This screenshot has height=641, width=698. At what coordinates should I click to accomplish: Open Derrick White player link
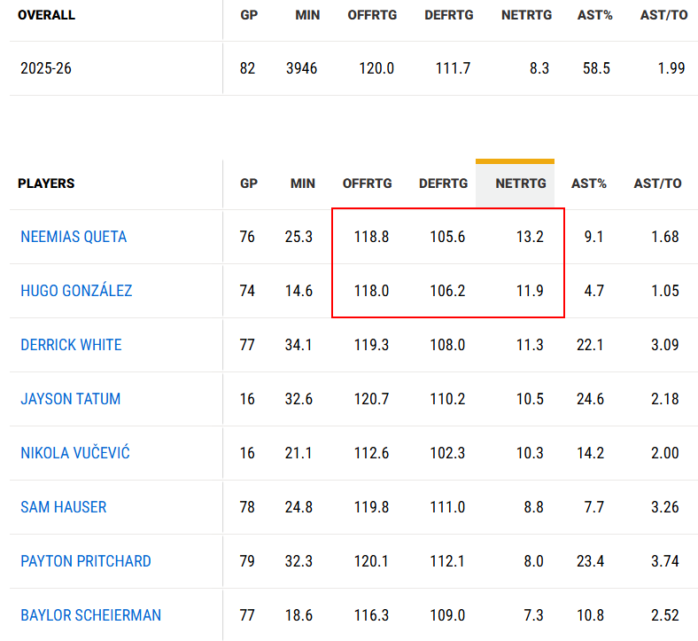pyautogui.click(x=71, y=345)
